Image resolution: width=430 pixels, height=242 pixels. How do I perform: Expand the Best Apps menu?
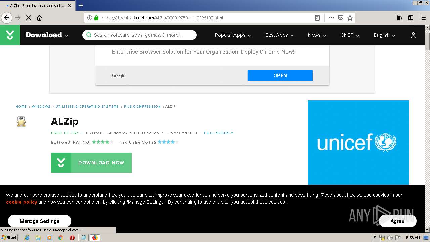pyautogui.click(x=279, y=35)
